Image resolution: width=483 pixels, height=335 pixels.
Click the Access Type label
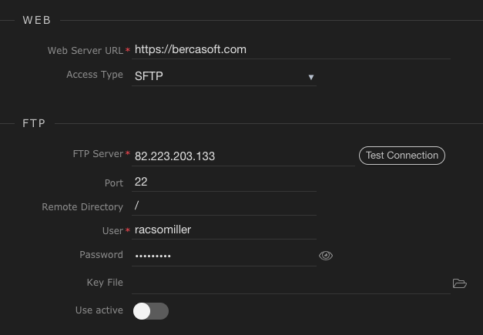94,75
